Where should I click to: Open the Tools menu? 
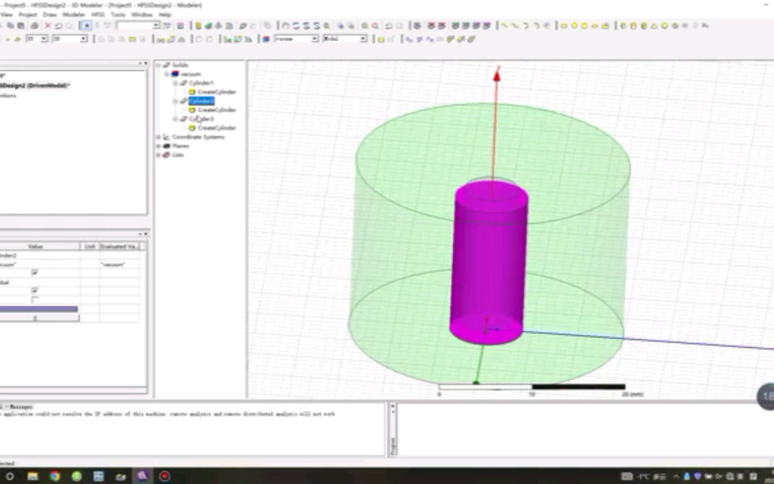(x=118, y=15)
